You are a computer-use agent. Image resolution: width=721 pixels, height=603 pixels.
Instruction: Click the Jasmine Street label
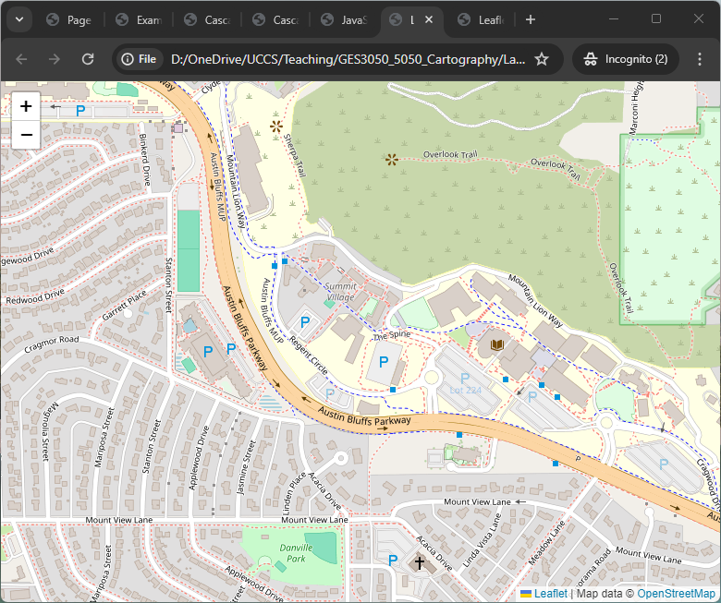246,467
